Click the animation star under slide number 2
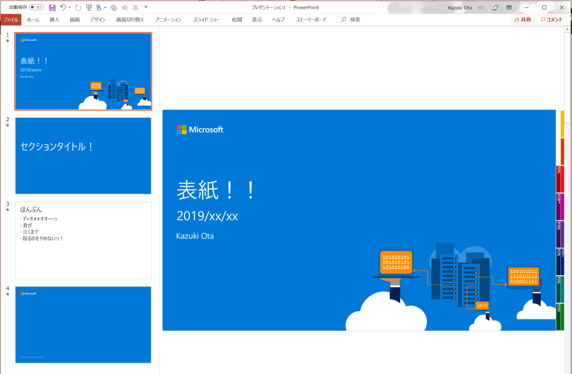572x374 pixels. click(7, 125)
